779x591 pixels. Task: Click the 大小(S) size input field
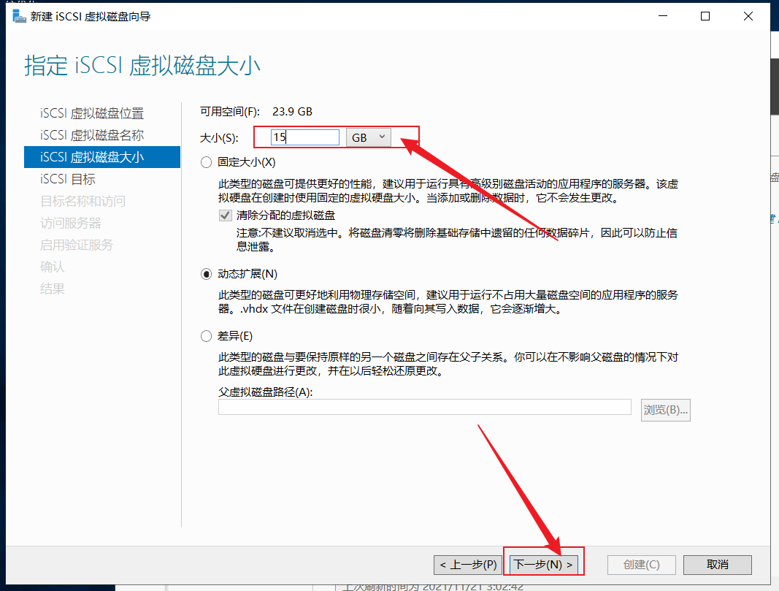[305, 137]
